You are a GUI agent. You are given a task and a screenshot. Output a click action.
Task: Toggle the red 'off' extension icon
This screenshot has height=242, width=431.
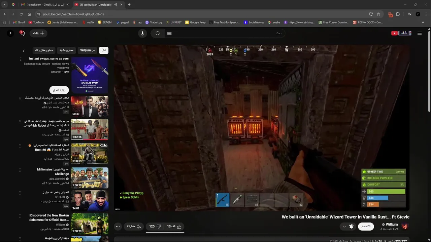pos(390,14)
